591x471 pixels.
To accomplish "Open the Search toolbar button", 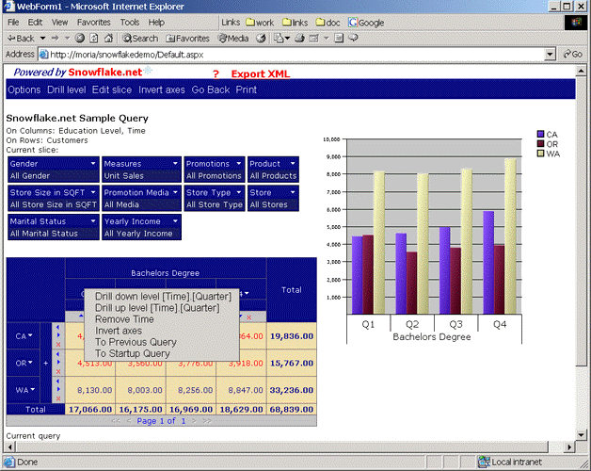I will click(x=140, y=38).
